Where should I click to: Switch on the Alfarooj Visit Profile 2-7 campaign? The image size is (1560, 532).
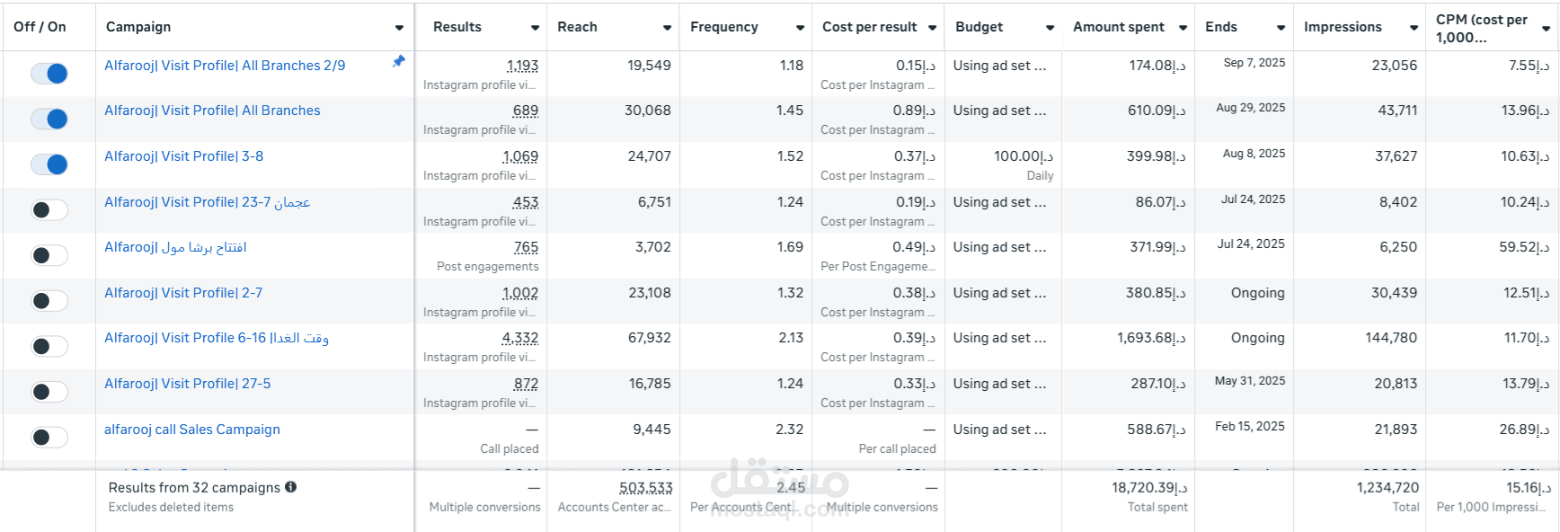49,301
